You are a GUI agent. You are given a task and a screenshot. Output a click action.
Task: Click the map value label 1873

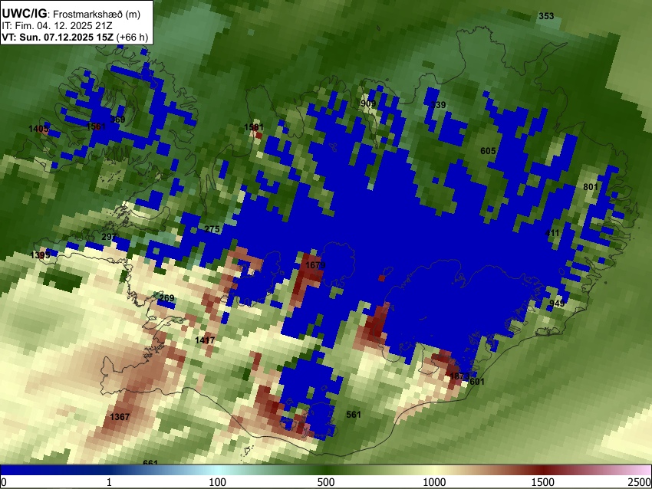pyautogui.click(x=459, y=376)
